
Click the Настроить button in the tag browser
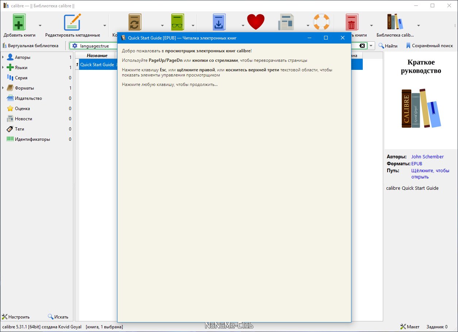point(16,317)
